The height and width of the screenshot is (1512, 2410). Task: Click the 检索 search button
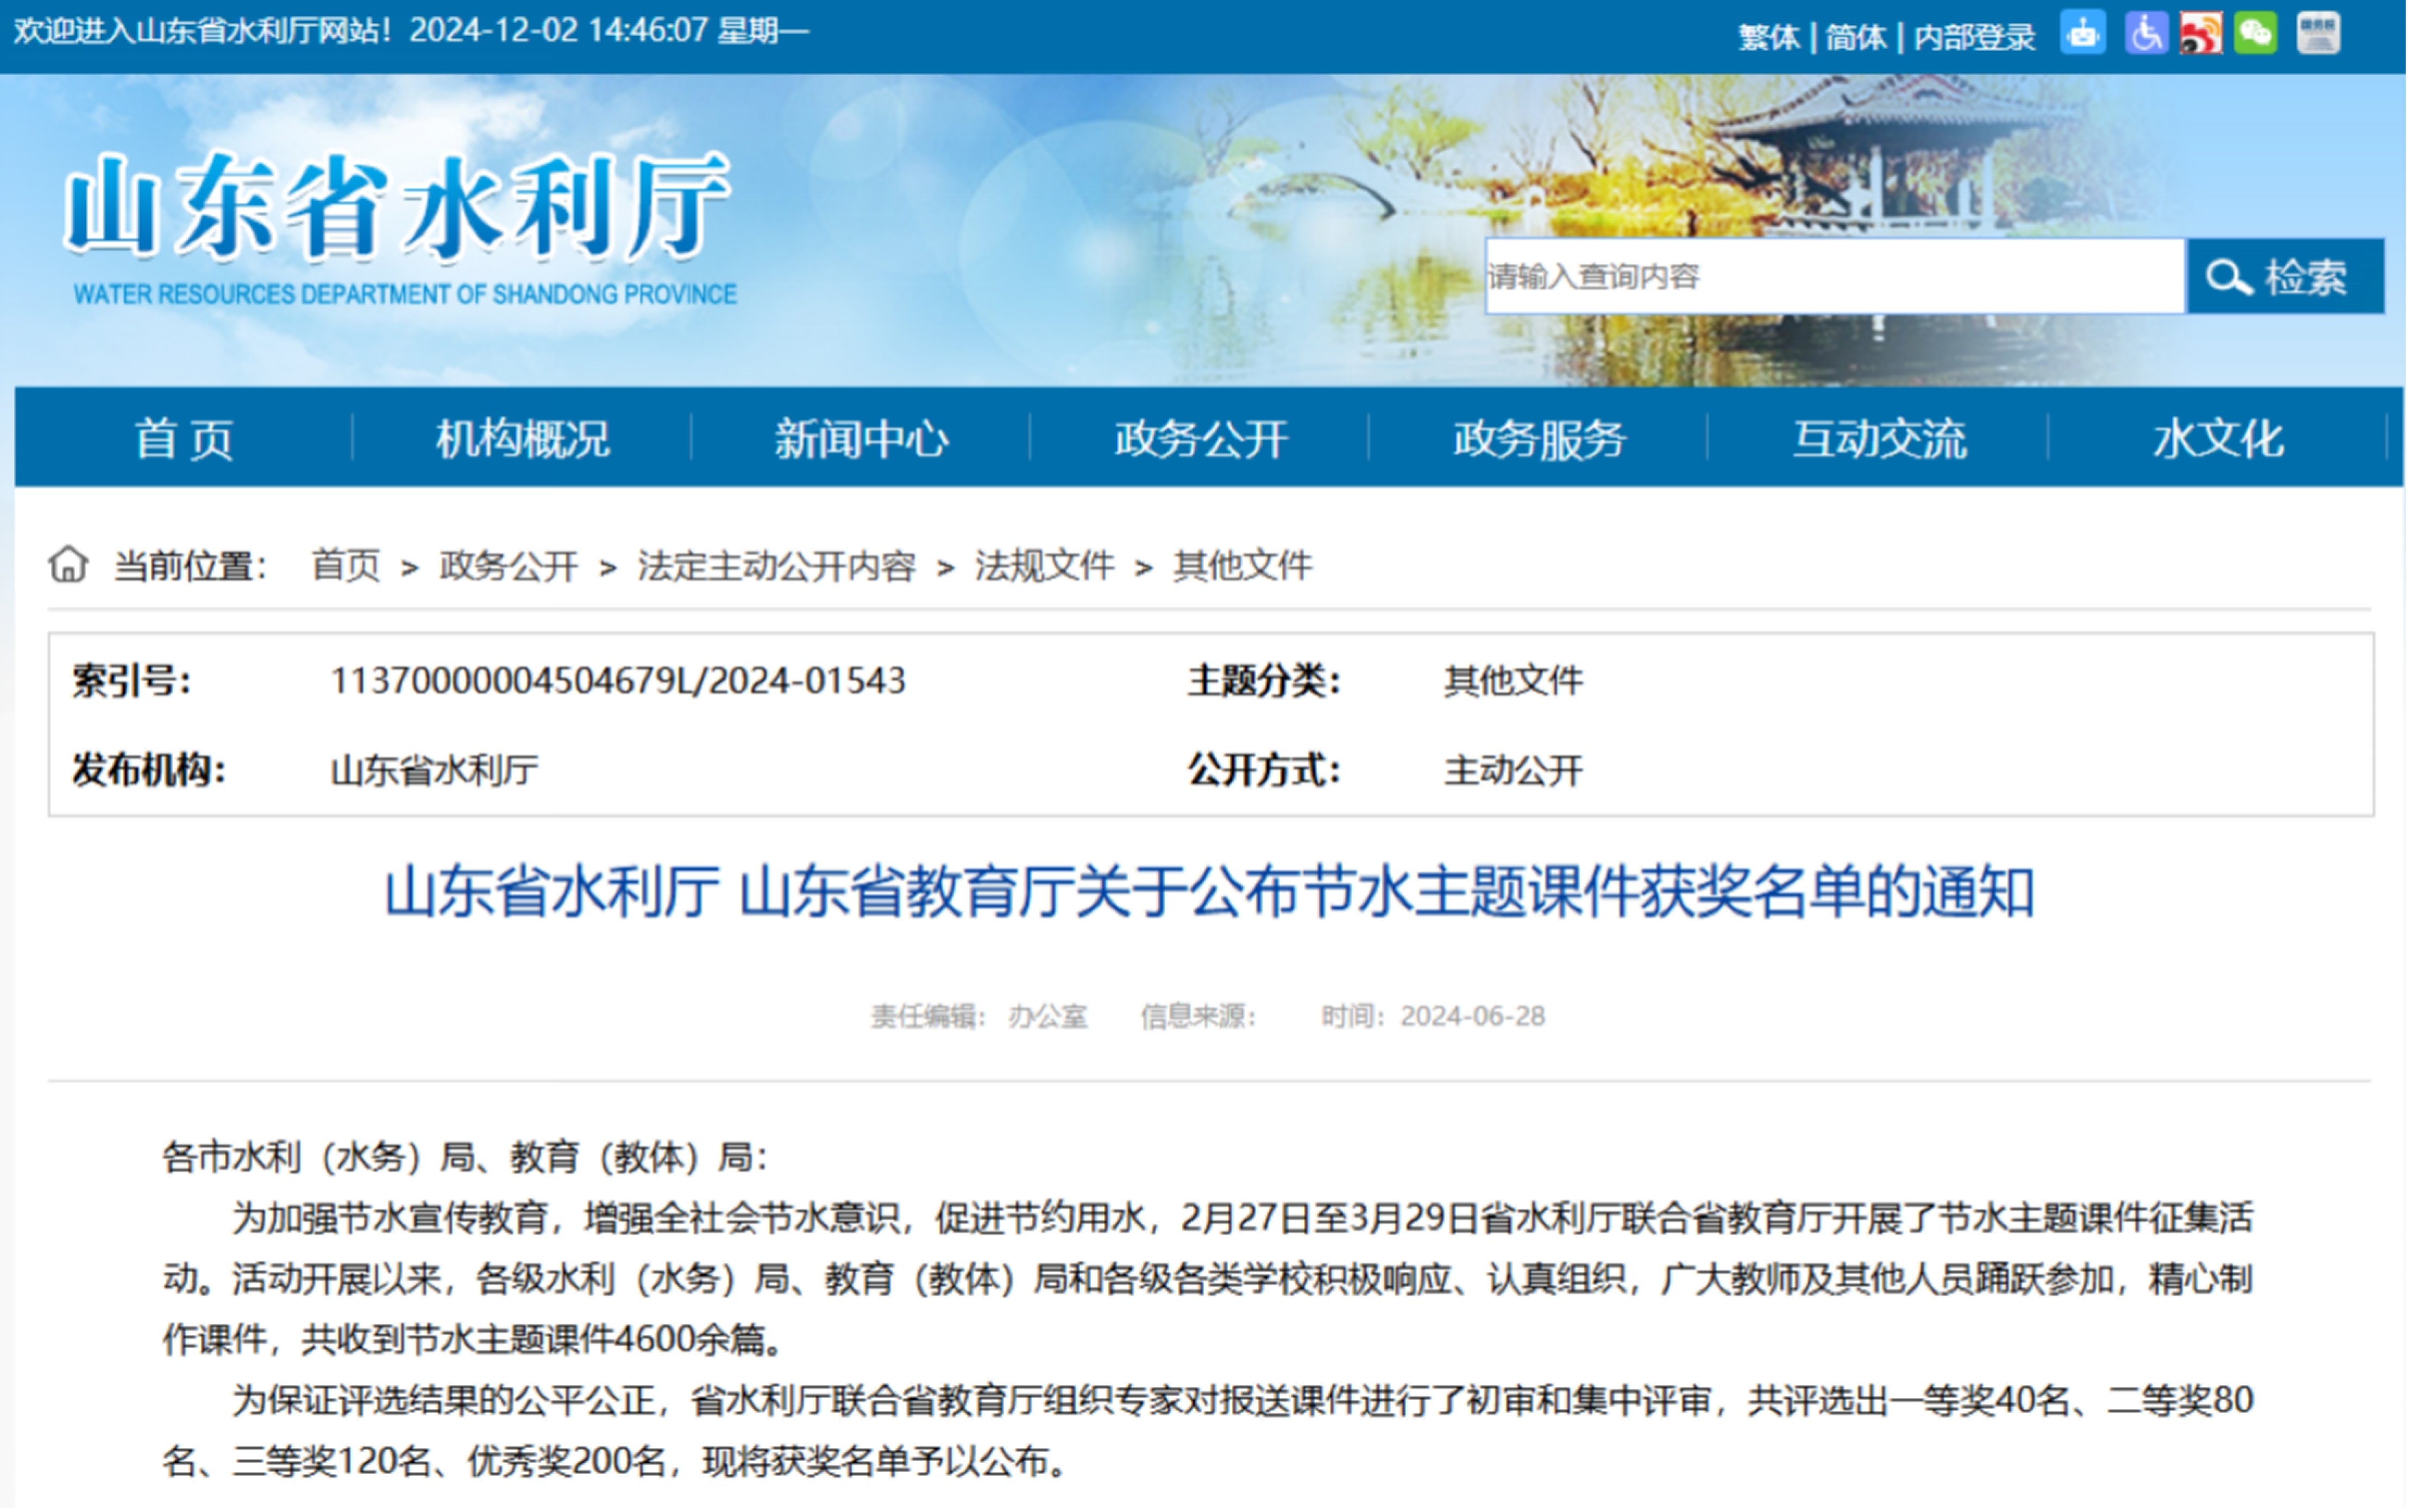click(x=2285, y=277)
